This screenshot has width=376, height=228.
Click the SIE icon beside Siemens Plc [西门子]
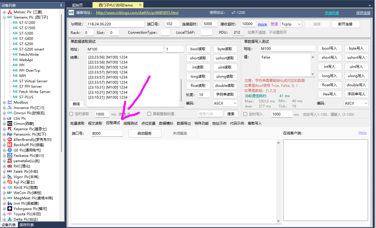click(10, 17)
